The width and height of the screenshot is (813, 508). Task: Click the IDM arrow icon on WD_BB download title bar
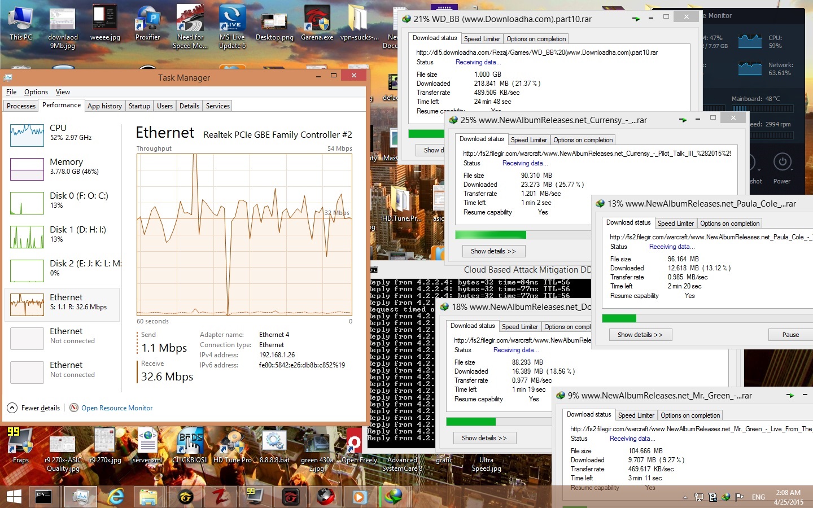click(x=636, y=18)
